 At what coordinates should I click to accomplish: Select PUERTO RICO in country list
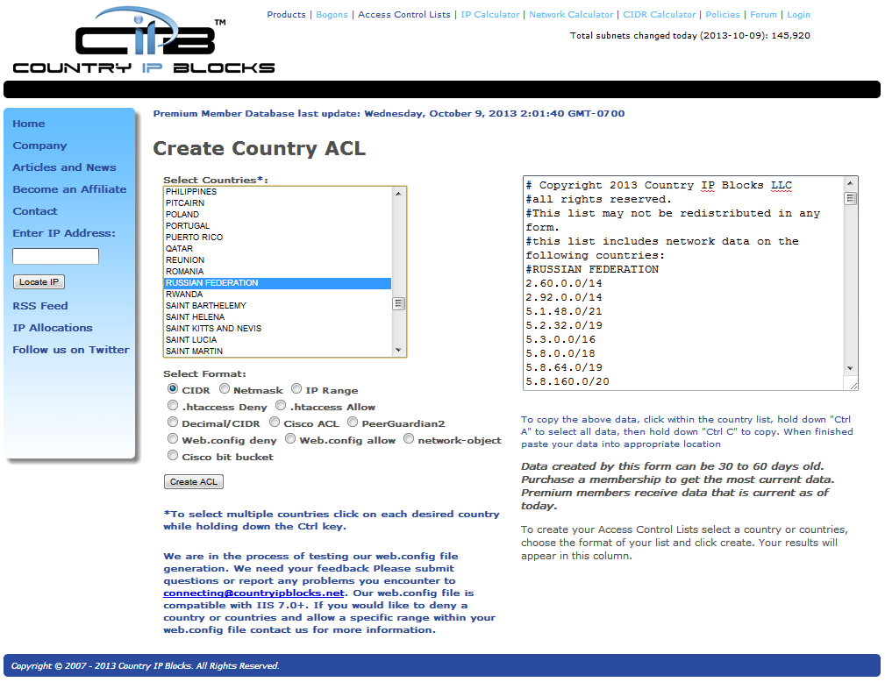pyautogui.click(x=278, y=238)
